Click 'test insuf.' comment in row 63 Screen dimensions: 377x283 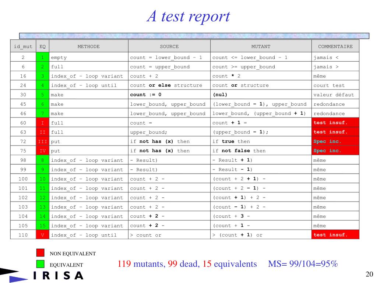[335, 132]
